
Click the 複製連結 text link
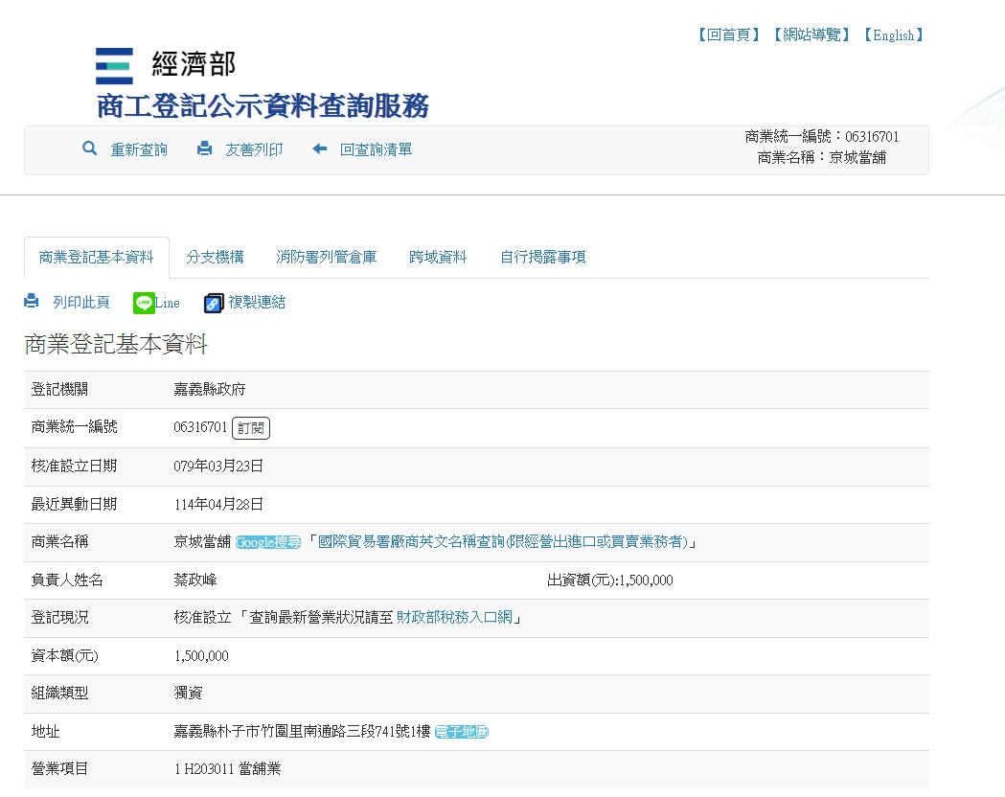(257, 303)
